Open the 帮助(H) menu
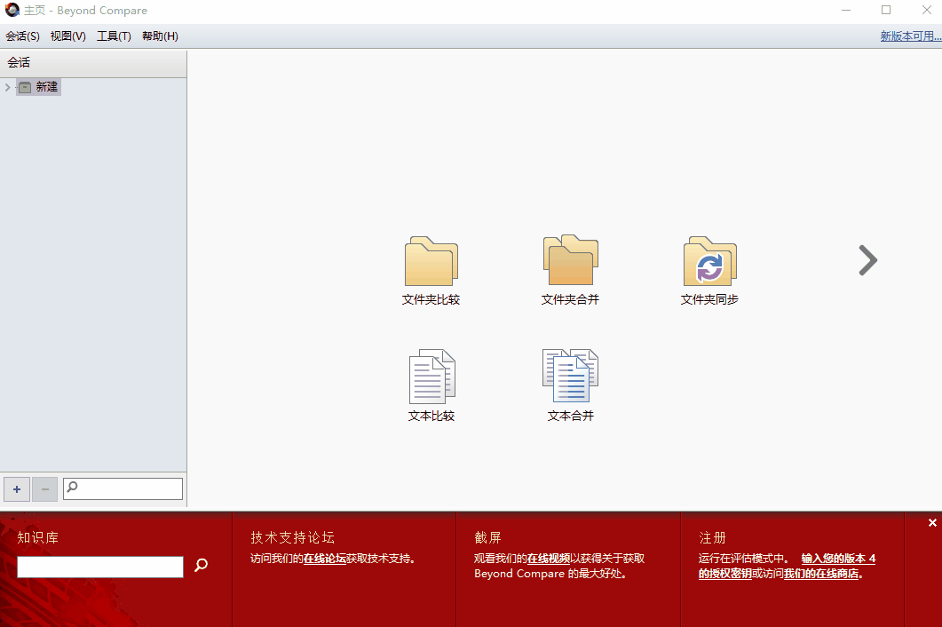The height and width of the screenshot is (627, 942). pyautogui.click(x=160, y=36)
